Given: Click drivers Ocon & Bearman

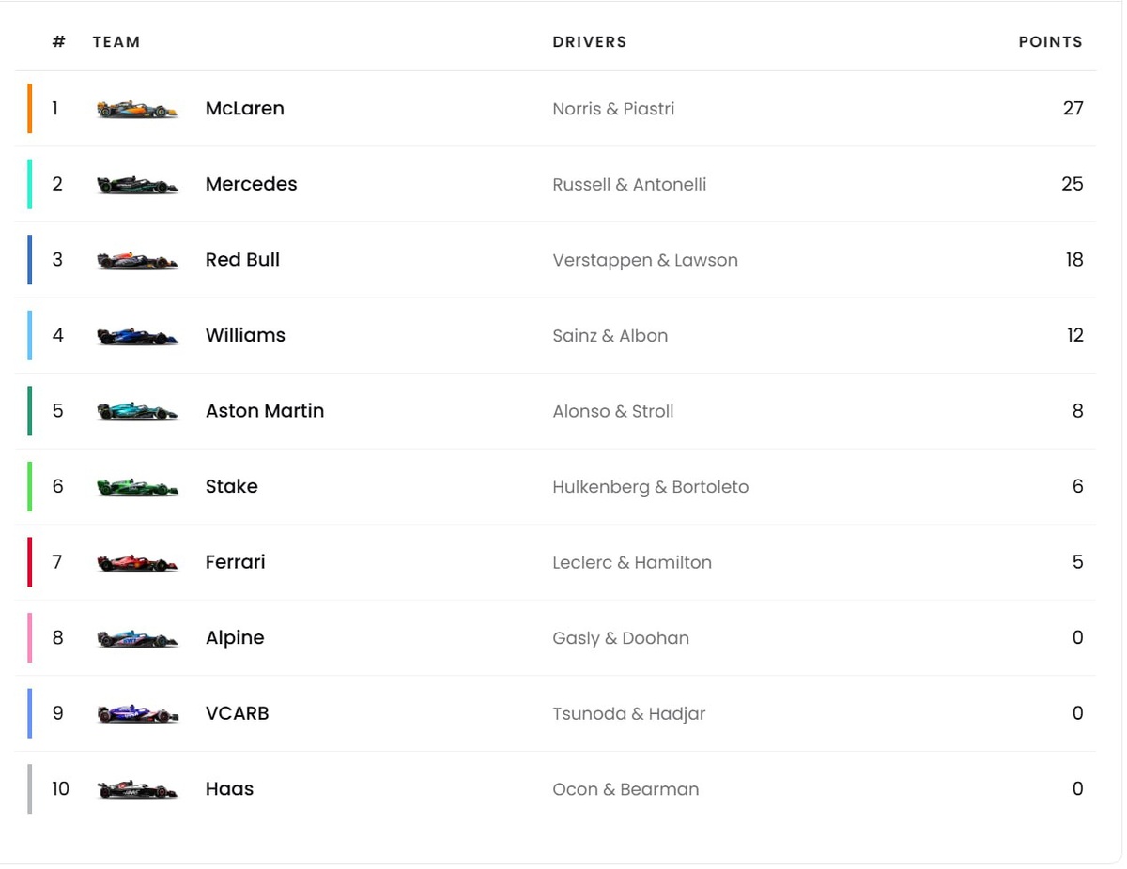Looking at the screenshot, I should click(625, 789).
